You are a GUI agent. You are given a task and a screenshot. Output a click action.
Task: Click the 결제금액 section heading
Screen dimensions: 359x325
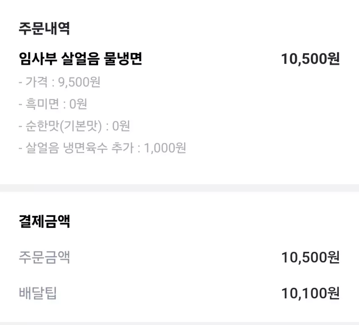click(44, 221)
